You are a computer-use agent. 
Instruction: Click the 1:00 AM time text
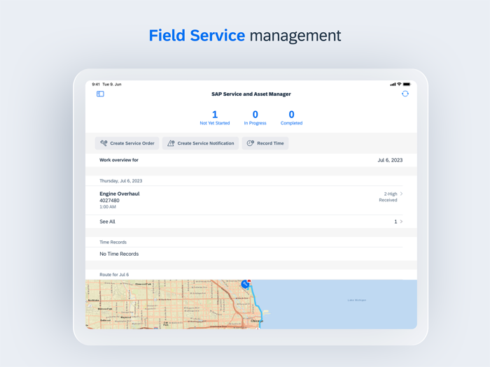pos(108,207)
